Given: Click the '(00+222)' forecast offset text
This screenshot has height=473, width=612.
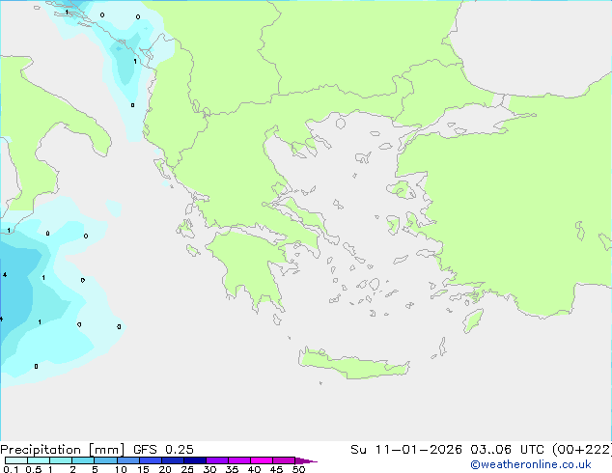Looking at the screenshot, I should (x=581, y=450).
